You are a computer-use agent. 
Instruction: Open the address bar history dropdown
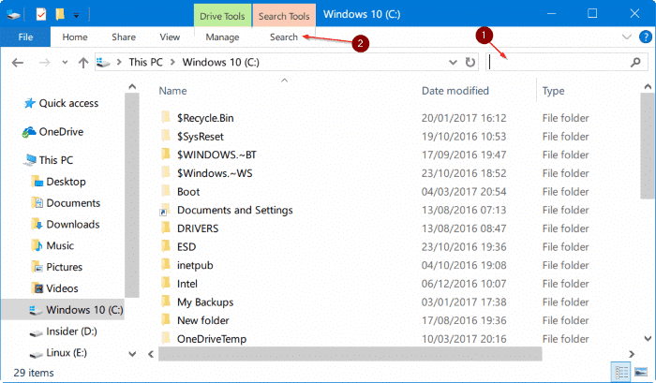453,63
